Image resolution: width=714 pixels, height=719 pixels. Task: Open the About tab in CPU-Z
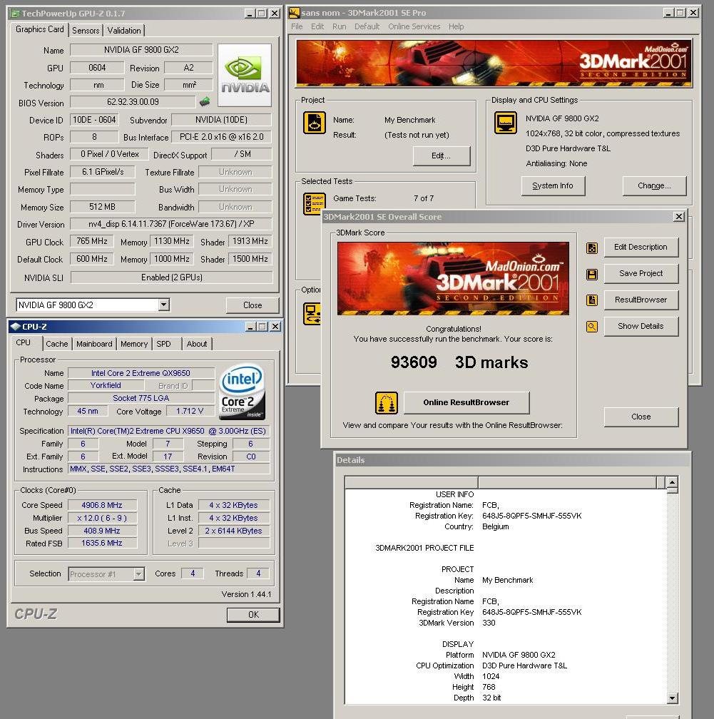(197, 344)
